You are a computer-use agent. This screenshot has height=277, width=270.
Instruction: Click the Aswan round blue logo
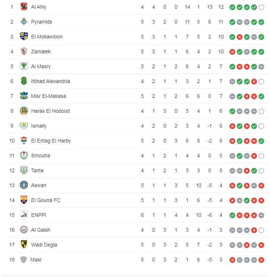[x=24, y=185]
